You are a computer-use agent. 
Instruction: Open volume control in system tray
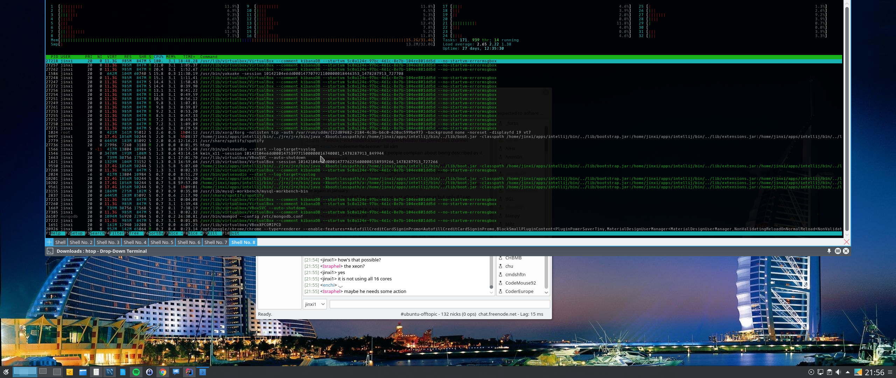pyautogui.click(x=838, y=372)
